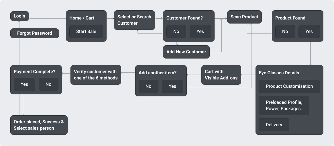The width and height of the screenshot is (334, 146).
Task: Open Order placed, Success & Select sales person
Action: [x=39, y=125]
